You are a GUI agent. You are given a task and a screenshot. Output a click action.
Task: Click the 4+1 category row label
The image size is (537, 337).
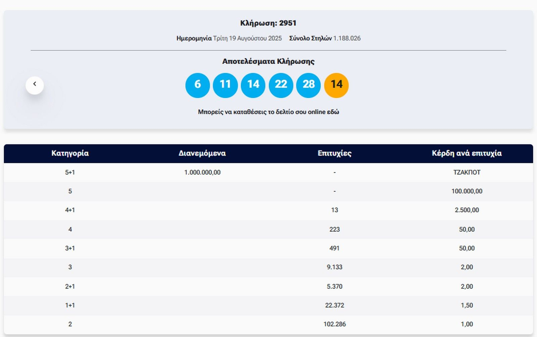click(x=70, y=210)
